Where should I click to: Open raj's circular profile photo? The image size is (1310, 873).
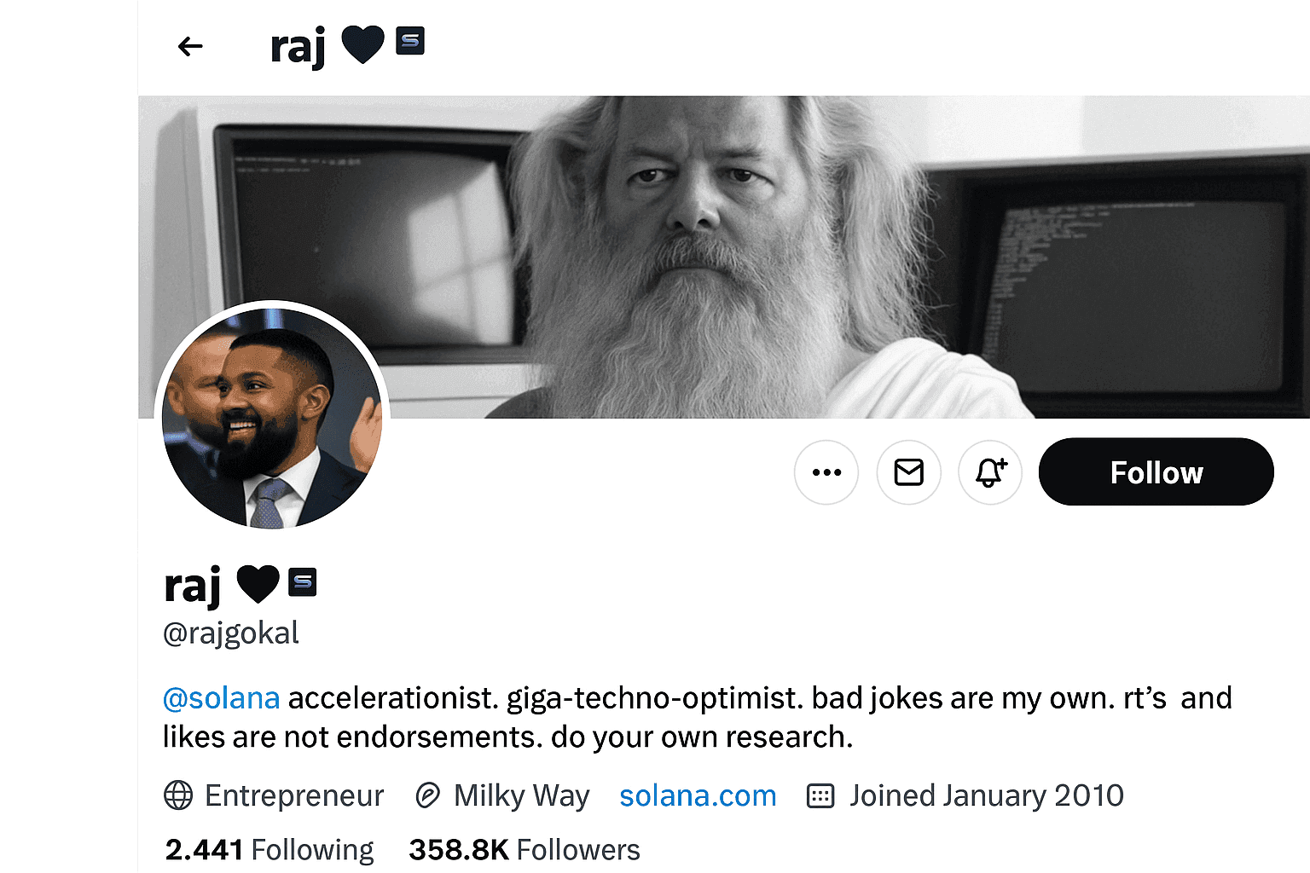pos(272,417)
